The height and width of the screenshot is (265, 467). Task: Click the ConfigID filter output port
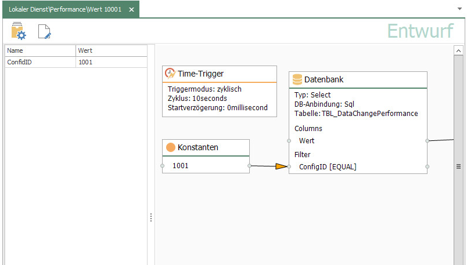point(427,166)
